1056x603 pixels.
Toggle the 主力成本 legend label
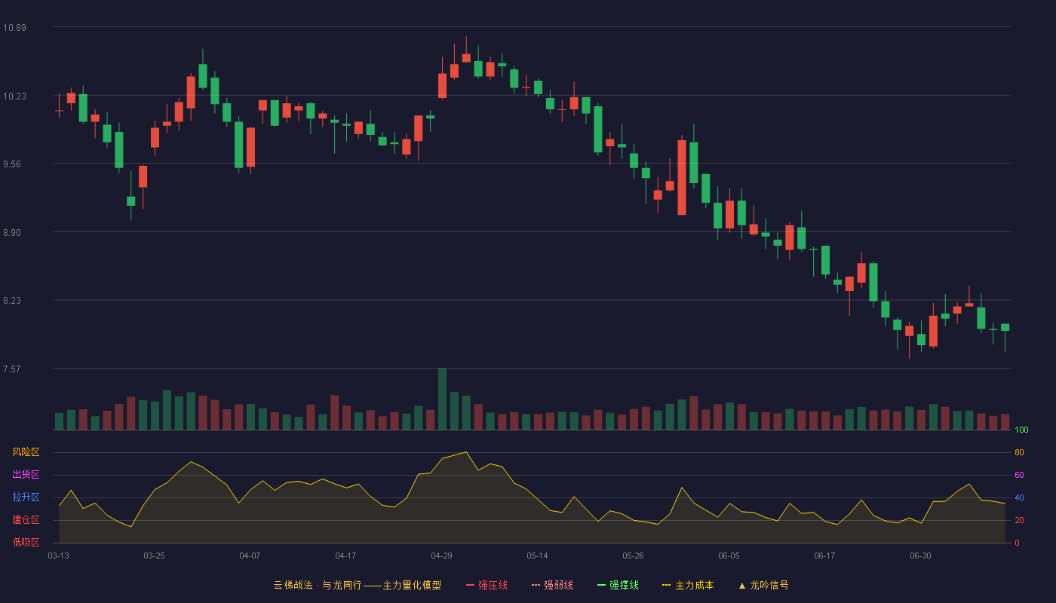pyautogui.click(x=694, y=585)
